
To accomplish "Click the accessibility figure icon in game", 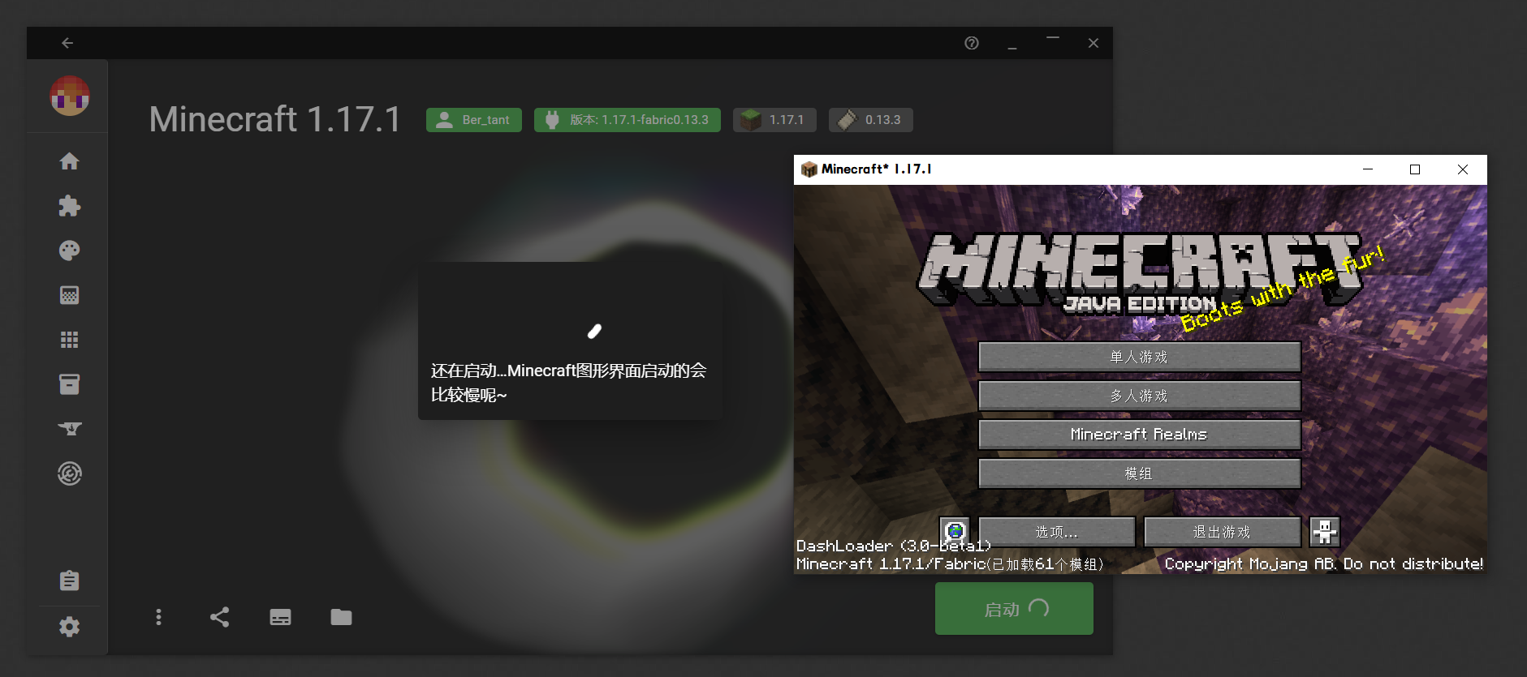I will pyautogui.click(x=1325, y=532).
